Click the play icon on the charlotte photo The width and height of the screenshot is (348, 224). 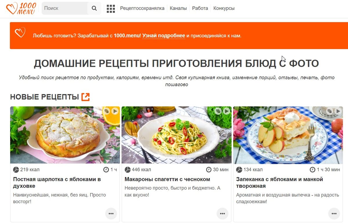tap(115, 111)
